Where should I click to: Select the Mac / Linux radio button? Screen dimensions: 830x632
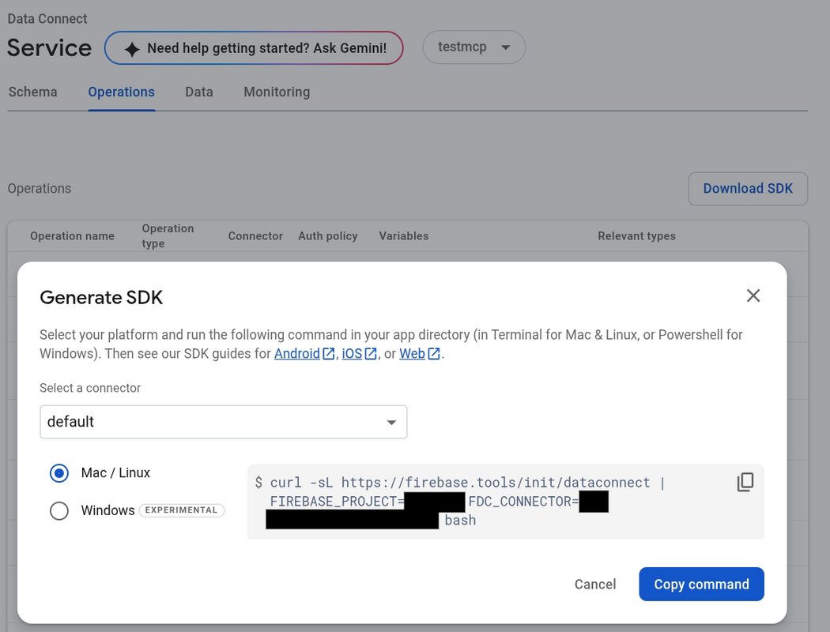pyautogui.click(x=59, y=473)
